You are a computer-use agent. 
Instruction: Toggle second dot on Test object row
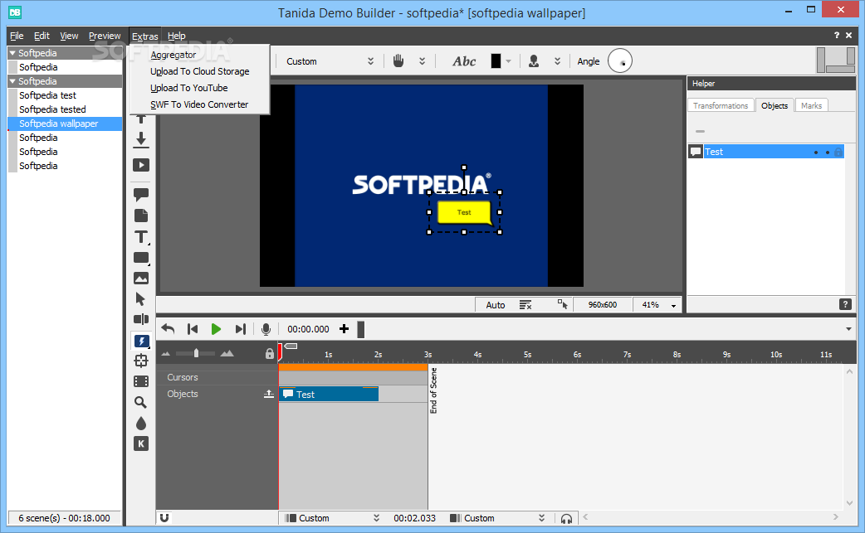click(x=827, y=153)
